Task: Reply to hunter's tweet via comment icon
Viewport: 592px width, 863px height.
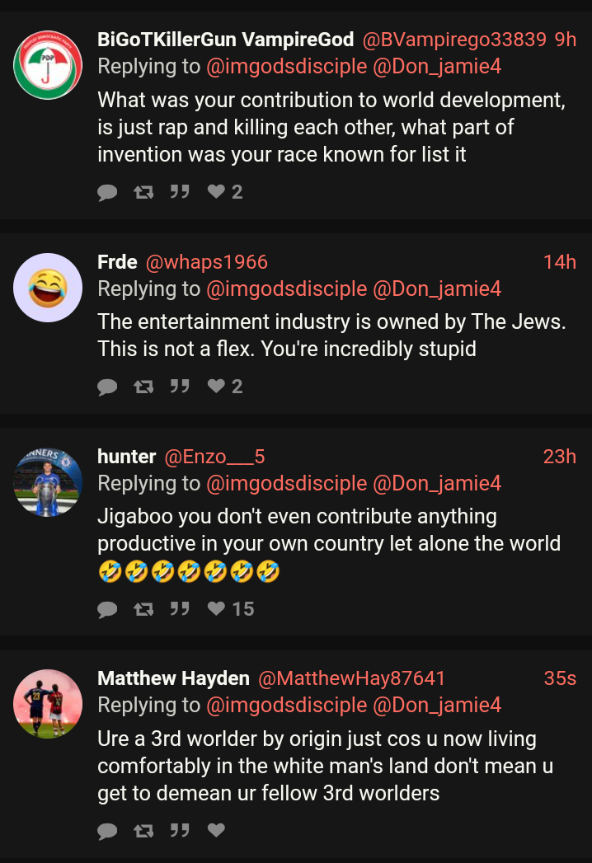Action: 107,609
